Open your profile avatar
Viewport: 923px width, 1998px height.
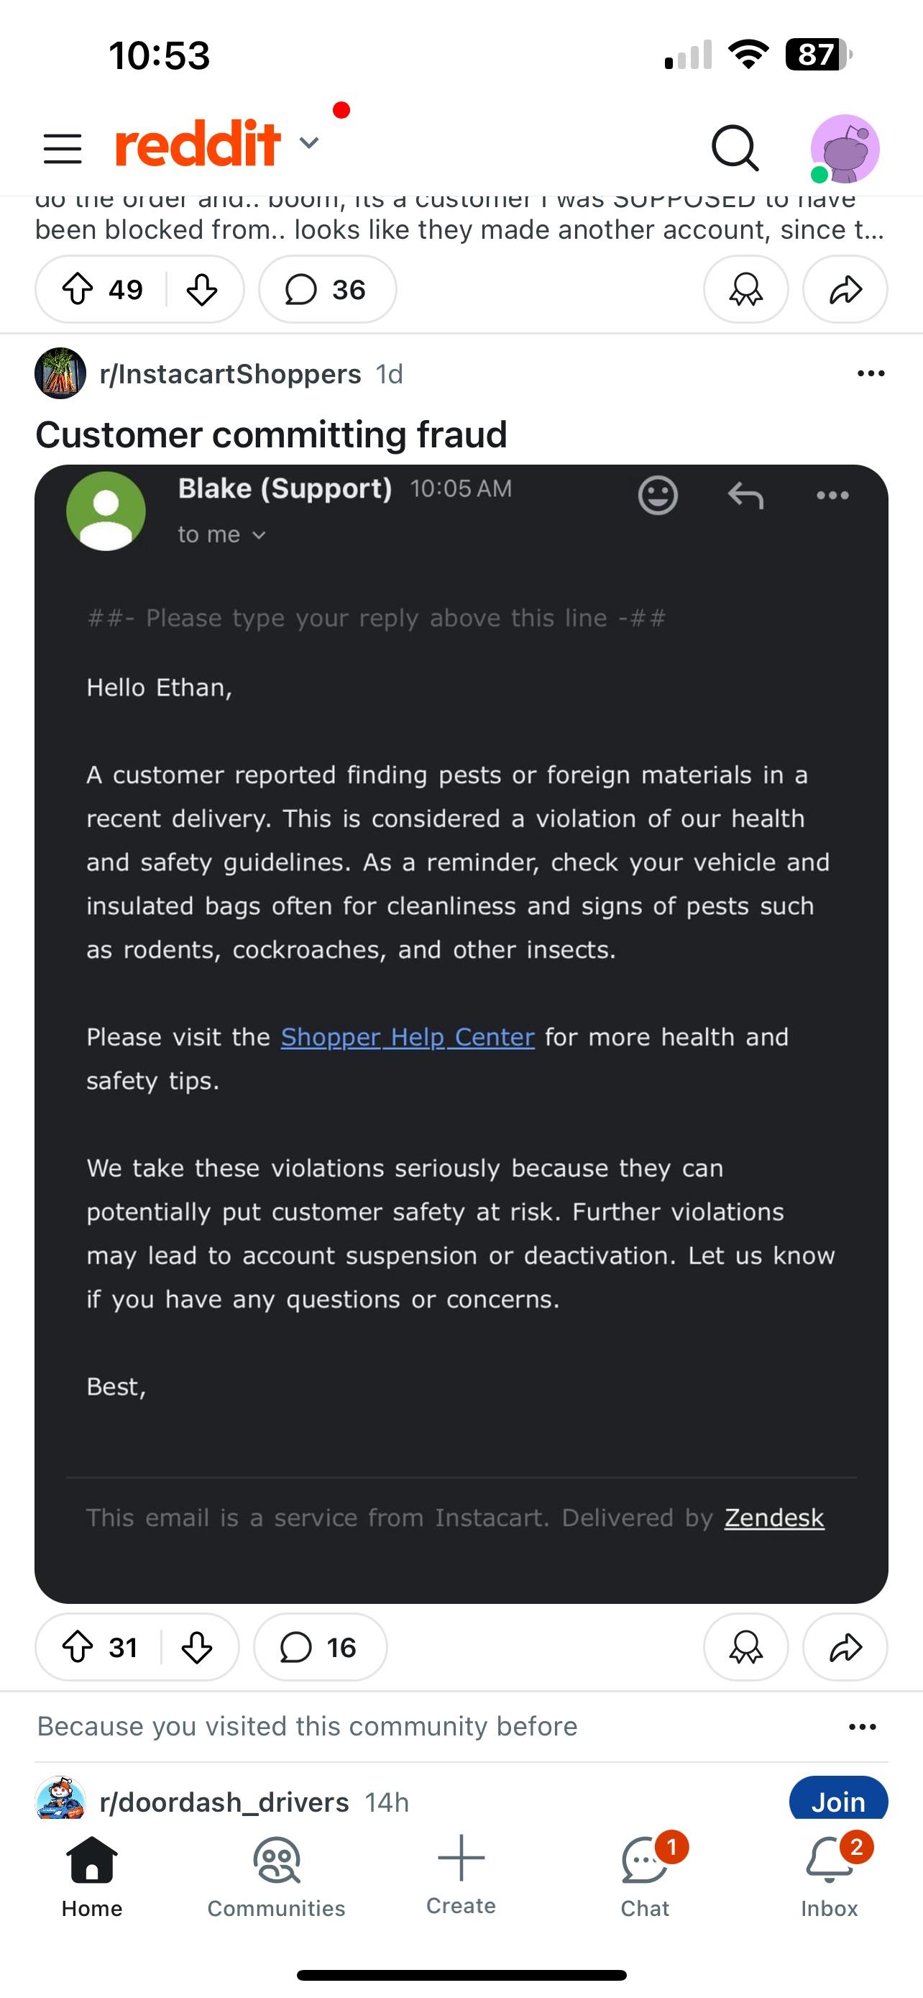coord(844,148)
